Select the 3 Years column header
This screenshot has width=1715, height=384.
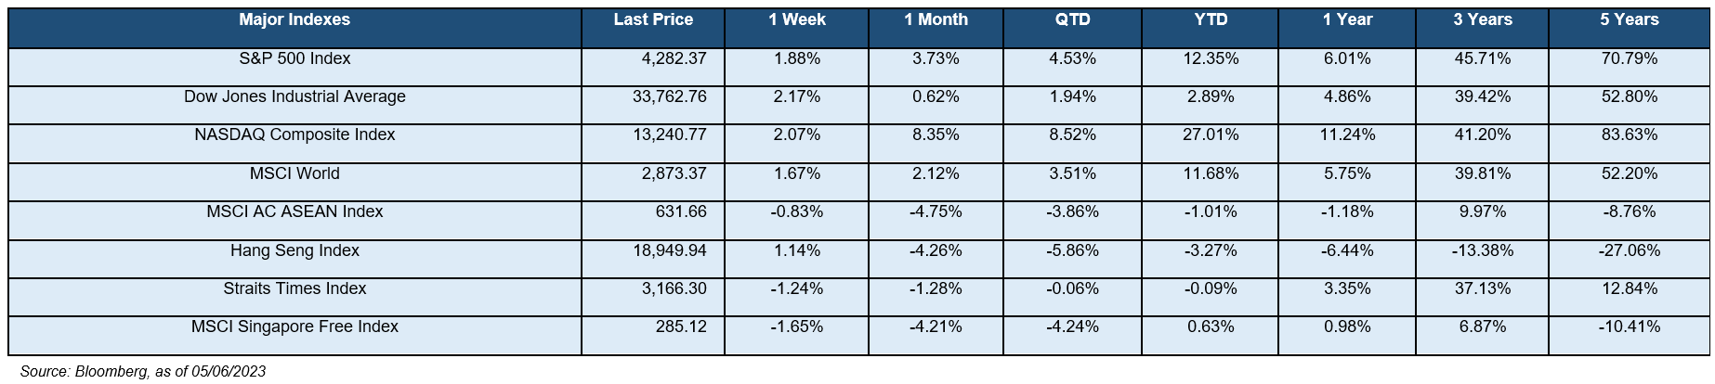[1483, 19]
